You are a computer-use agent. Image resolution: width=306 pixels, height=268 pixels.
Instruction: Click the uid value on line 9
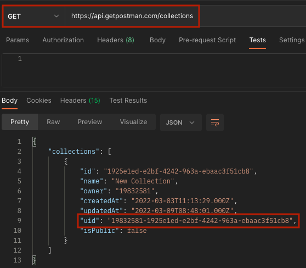tap(200, 221)
